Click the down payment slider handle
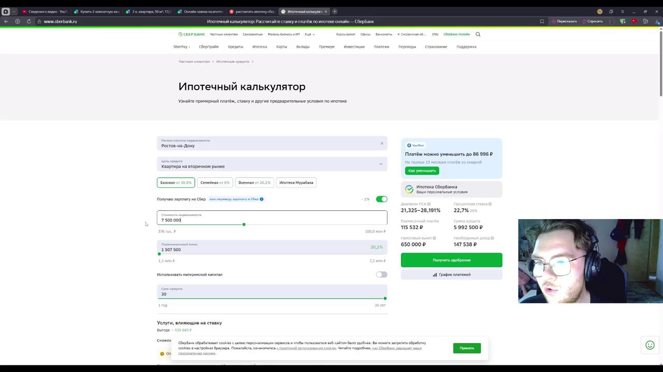The height and width of the screenshot is (372, 663). [x=160, y=254]
